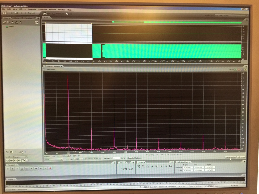
Task: Click Zoom Out Full Both Axes icon
Action: [x=148, y=166]
